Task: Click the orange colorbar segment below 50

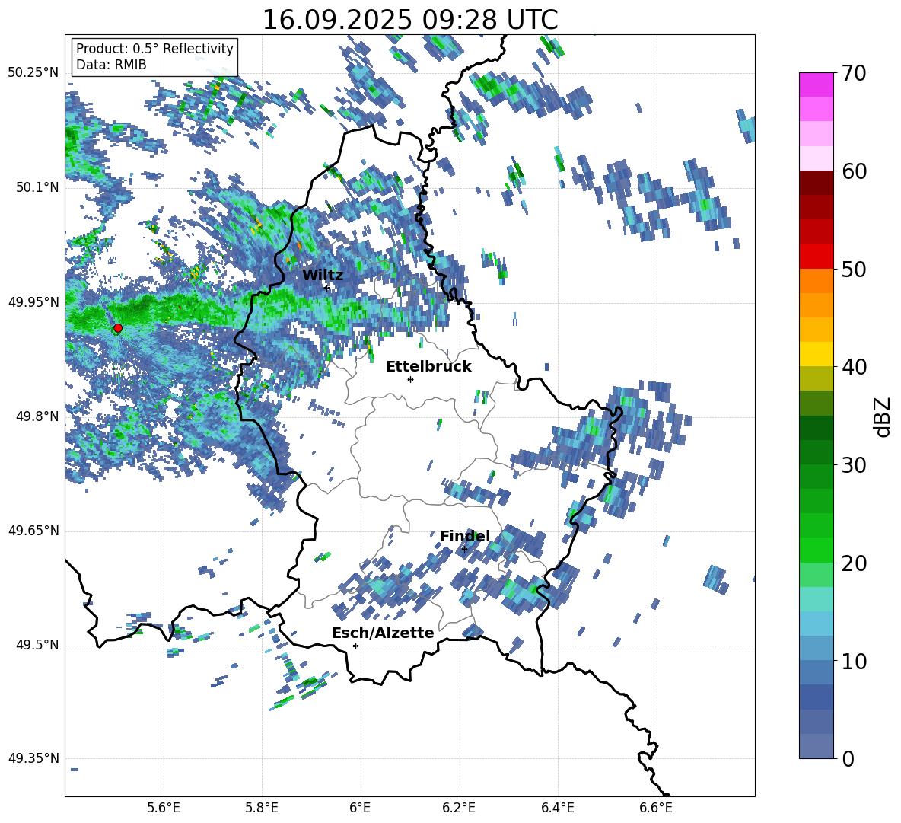Action: (x=816, y=281)
